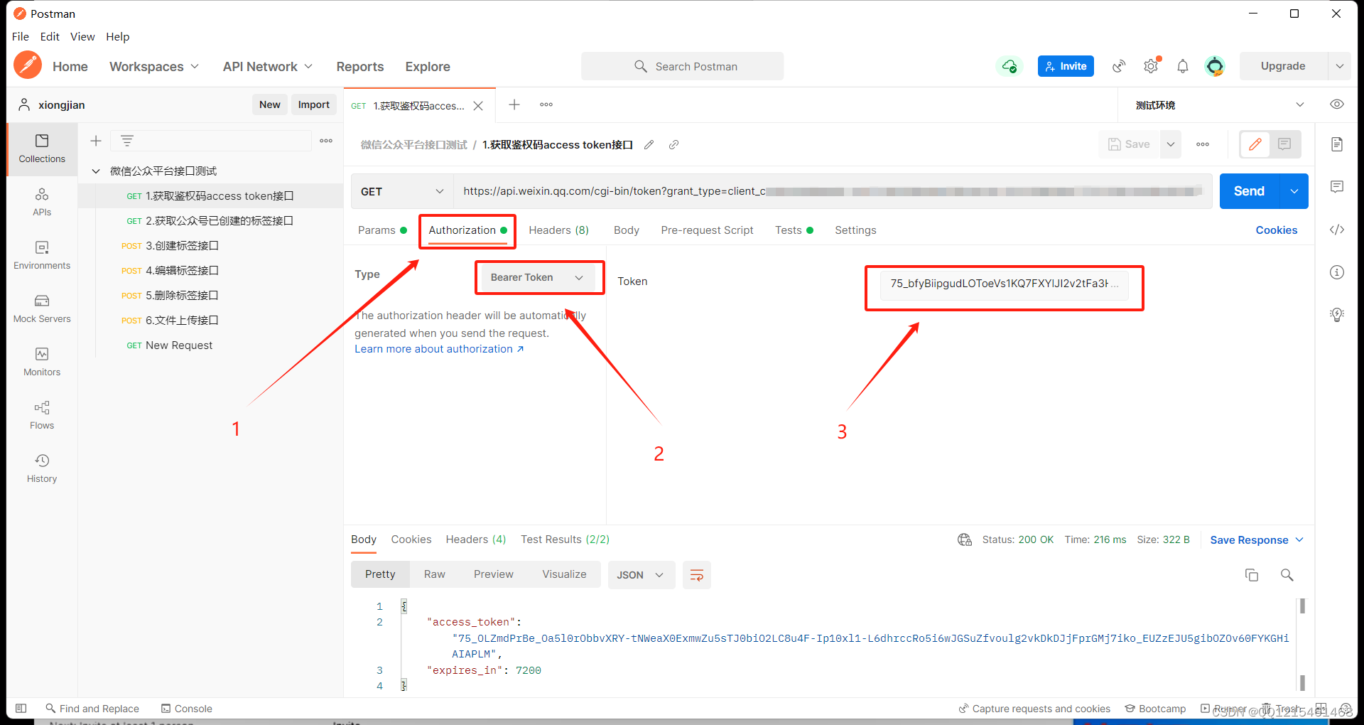
Task: Click the request URL field
Action: (833, 191)
